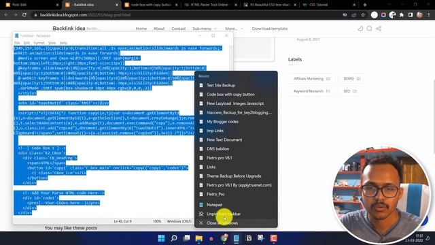435x245 pixels.
Task: Switch to HTML Parser Tool Online tab
Action: 211,5
